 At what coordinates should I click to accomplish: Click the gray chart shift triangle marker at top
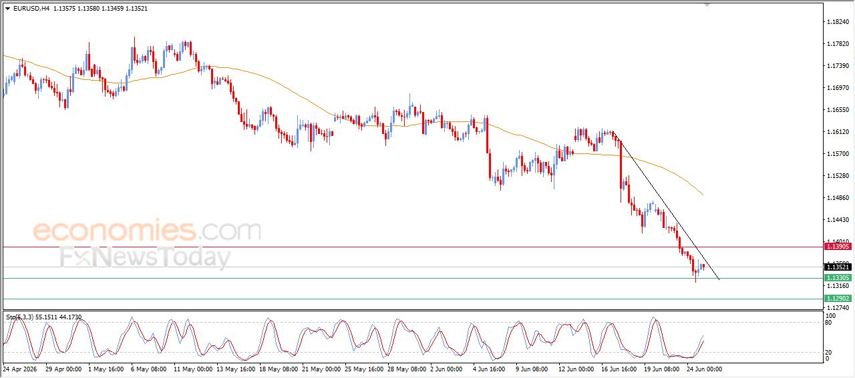click(707, 5)
